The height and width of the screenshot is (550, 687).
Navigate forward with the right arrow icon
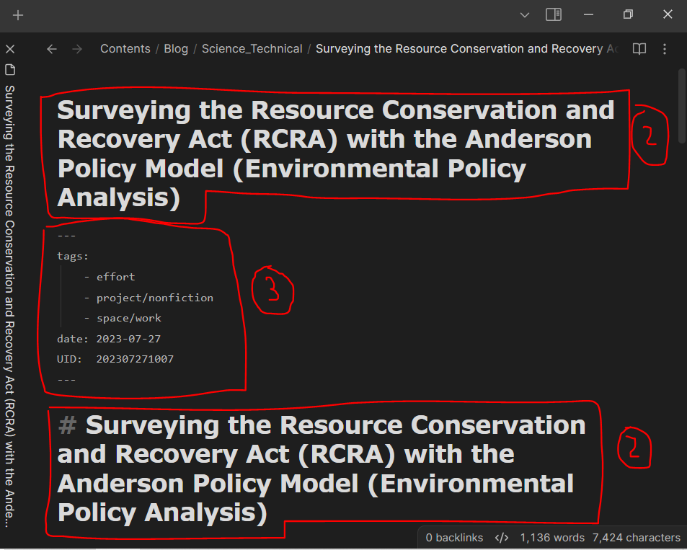click(76, 48)
